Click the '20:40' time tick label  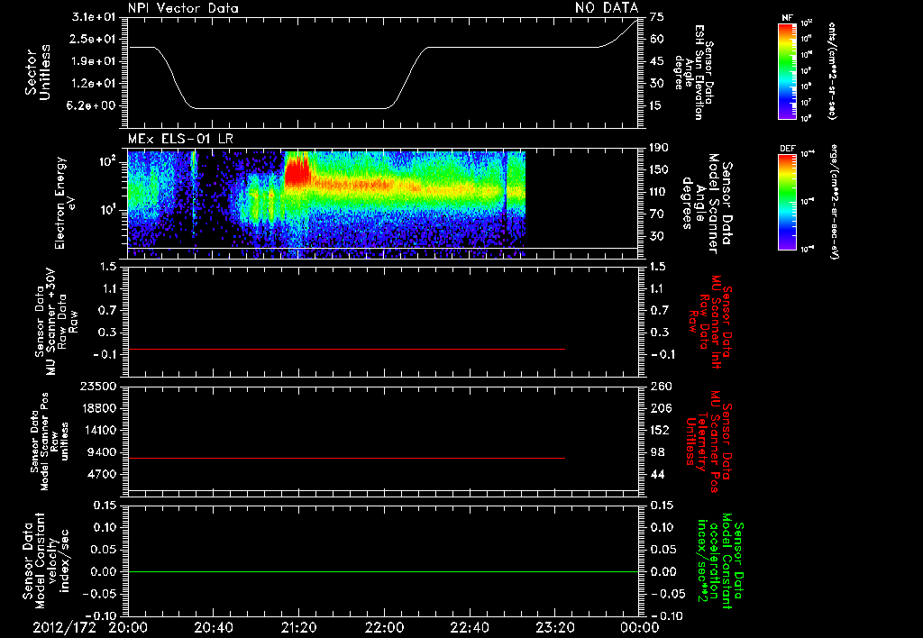click(213, 627)
